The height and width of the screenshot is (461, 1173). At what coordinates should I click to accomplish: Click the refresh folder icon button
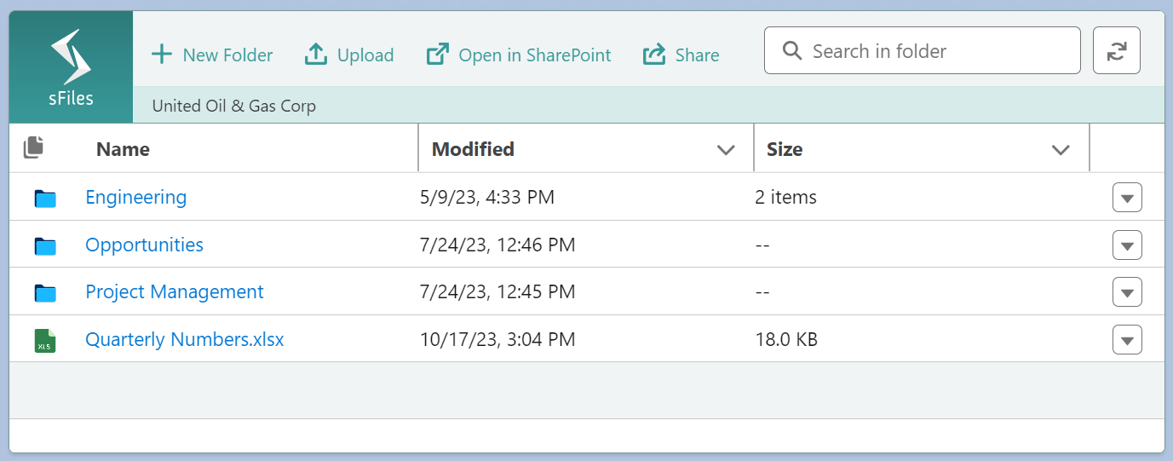click(1116, 50)
